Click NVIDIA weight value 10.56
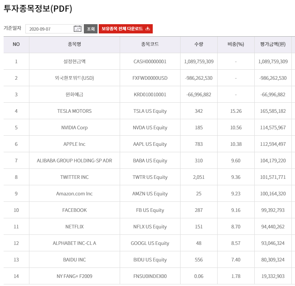The height and width of the screenshot is (286, 295). pyautogui.click(x=236, y=128)
